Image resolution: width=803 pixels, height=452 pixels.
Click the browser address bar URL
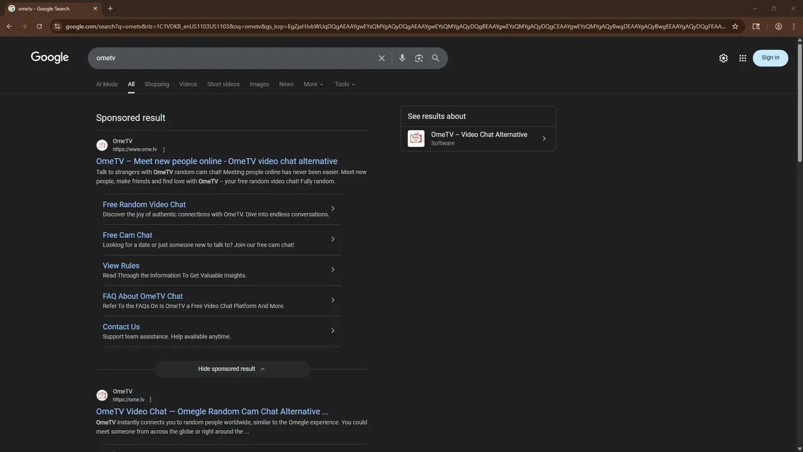tap(395, 26)
